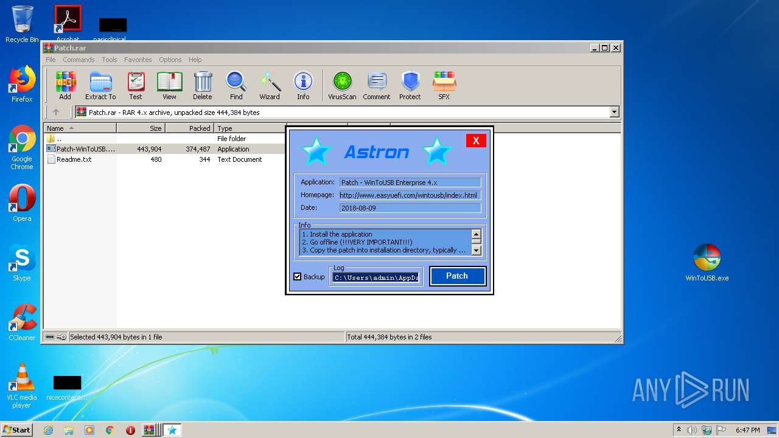This screenshot has width=779, height=438.
Task: Select the Opera desktop shortcut
Action: (x=22, y=203)
